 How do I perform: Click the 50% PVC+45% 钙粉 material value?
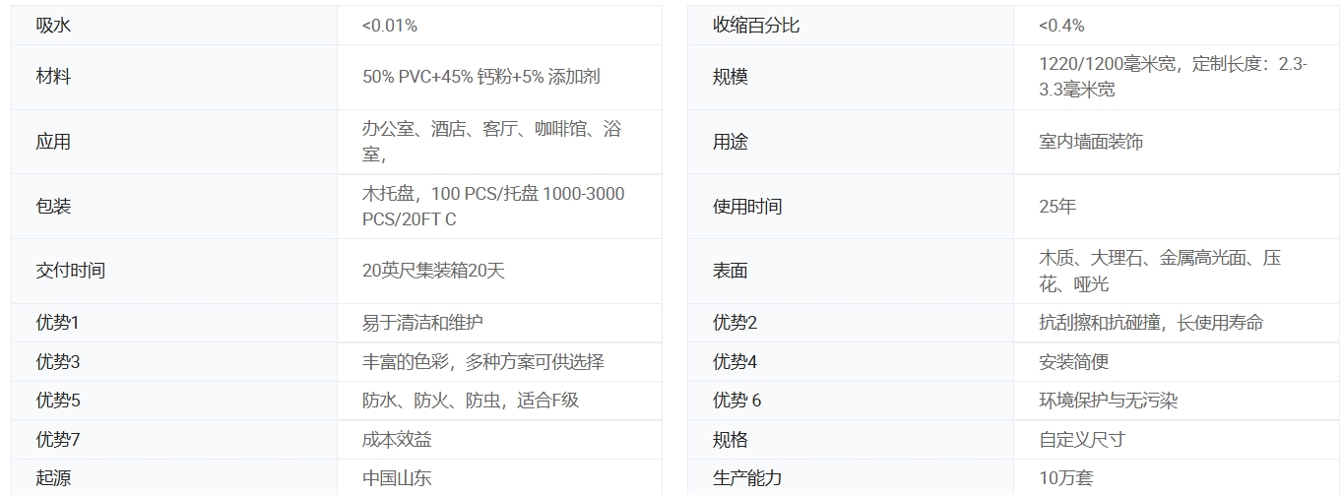click(x=480, y=77)
